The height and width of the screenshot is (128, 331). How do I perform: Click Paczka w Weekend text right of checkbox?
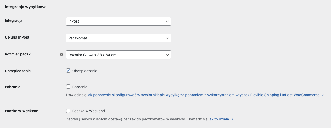click(x=88, y=111)
